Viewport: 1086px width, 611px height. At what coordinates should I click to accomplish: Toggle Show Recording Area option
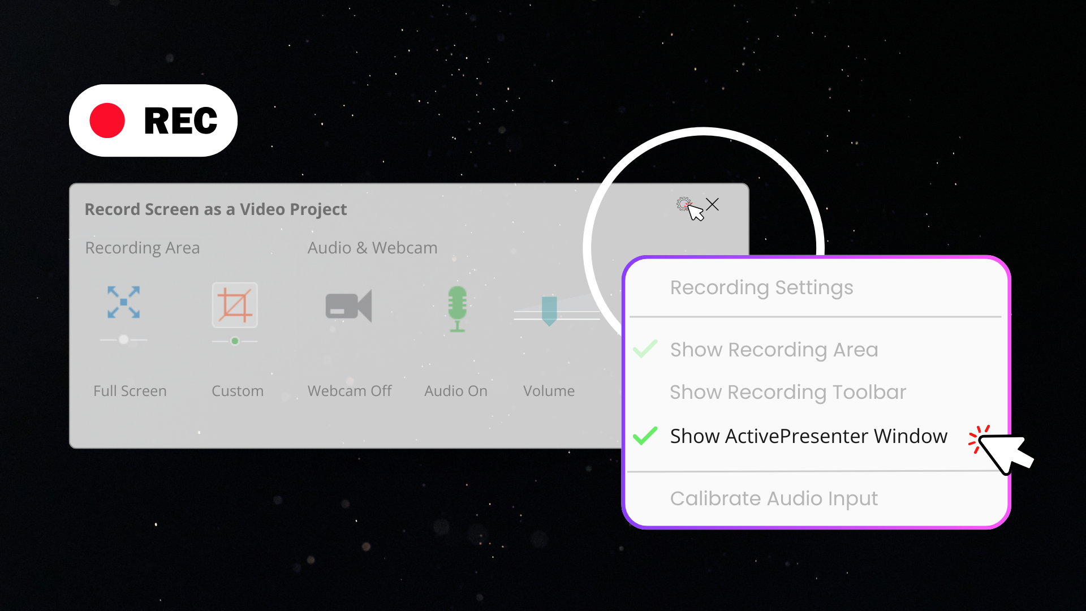click(x=774, y=350)
